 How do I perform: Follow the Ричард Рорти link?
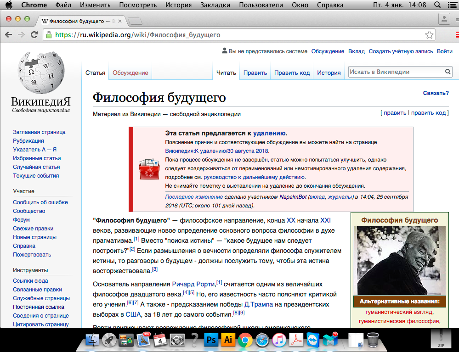tap(193, 284)
